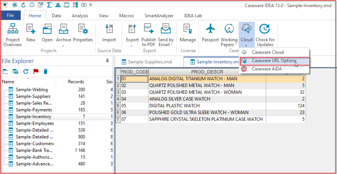This screenshot has width=337, height=174.
Task: Click the red flag icon in File Explorer
Action: (36, 71)
